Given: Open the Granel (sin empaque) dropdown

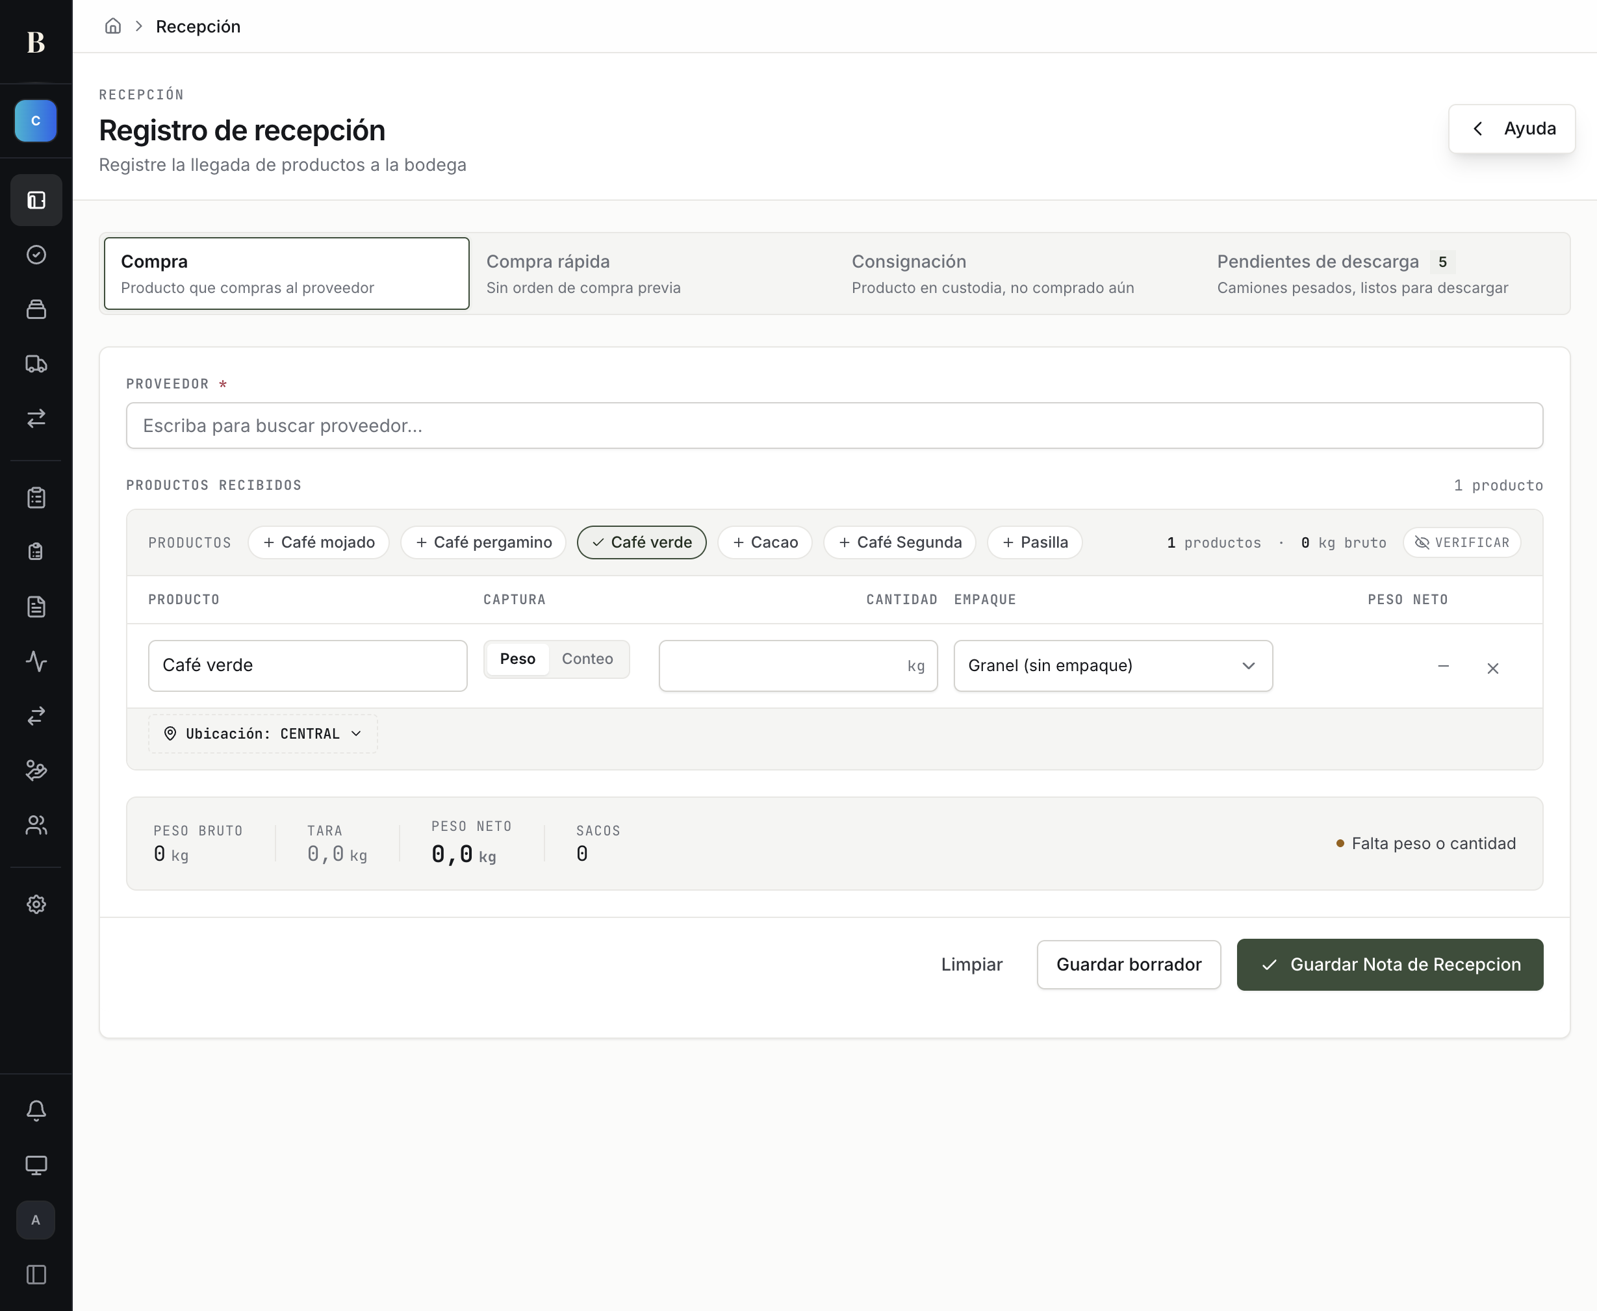Looking at the screenshot, I should click(x=1113, y=665).
